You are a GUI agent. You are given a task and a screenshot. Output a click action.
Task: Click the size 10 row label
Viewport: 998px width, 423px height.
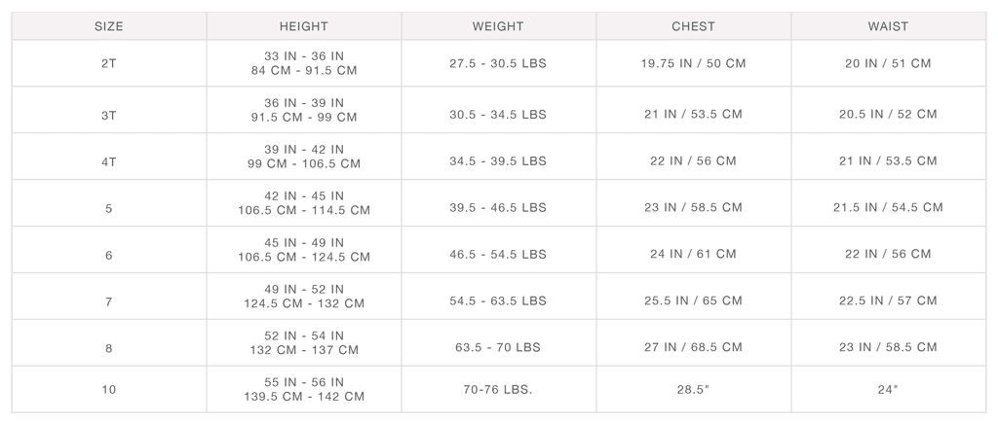(x=108, y=390)
